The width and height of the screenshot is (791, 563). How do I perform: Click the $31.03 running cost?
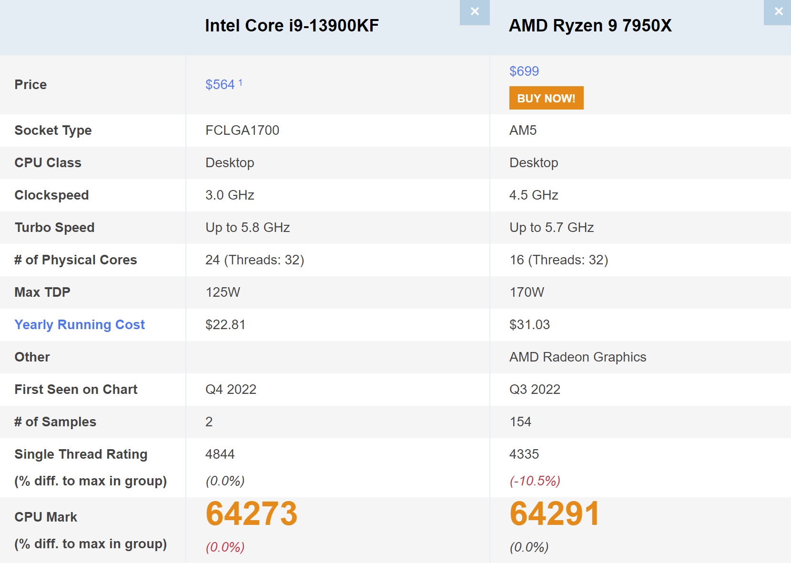pyautogui.click(x=529, y=325)
